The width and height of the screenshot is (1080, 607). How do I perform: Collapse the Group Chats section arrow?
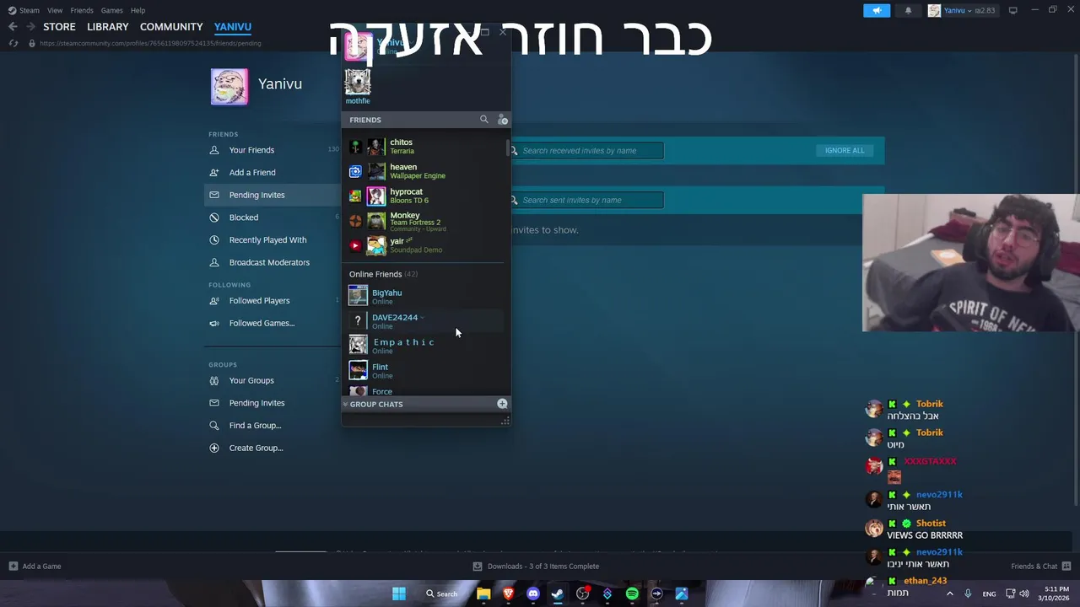(x=345, y=404)
